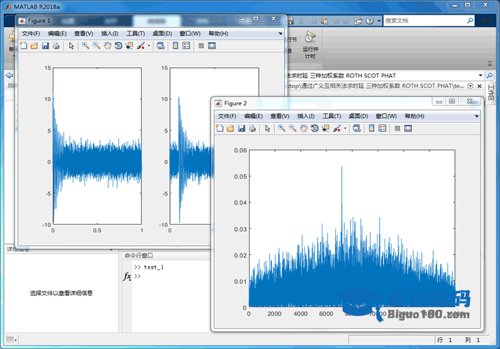Toggle Edit Plot arrow in Figure 1

71,46
